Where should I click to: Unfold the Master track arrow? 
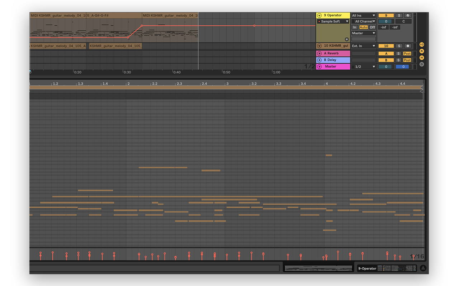tap(320, 66)
